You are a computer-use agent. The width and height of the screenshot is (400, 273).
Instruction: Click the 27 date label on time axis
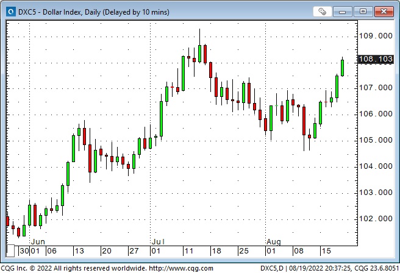(134, 251)
